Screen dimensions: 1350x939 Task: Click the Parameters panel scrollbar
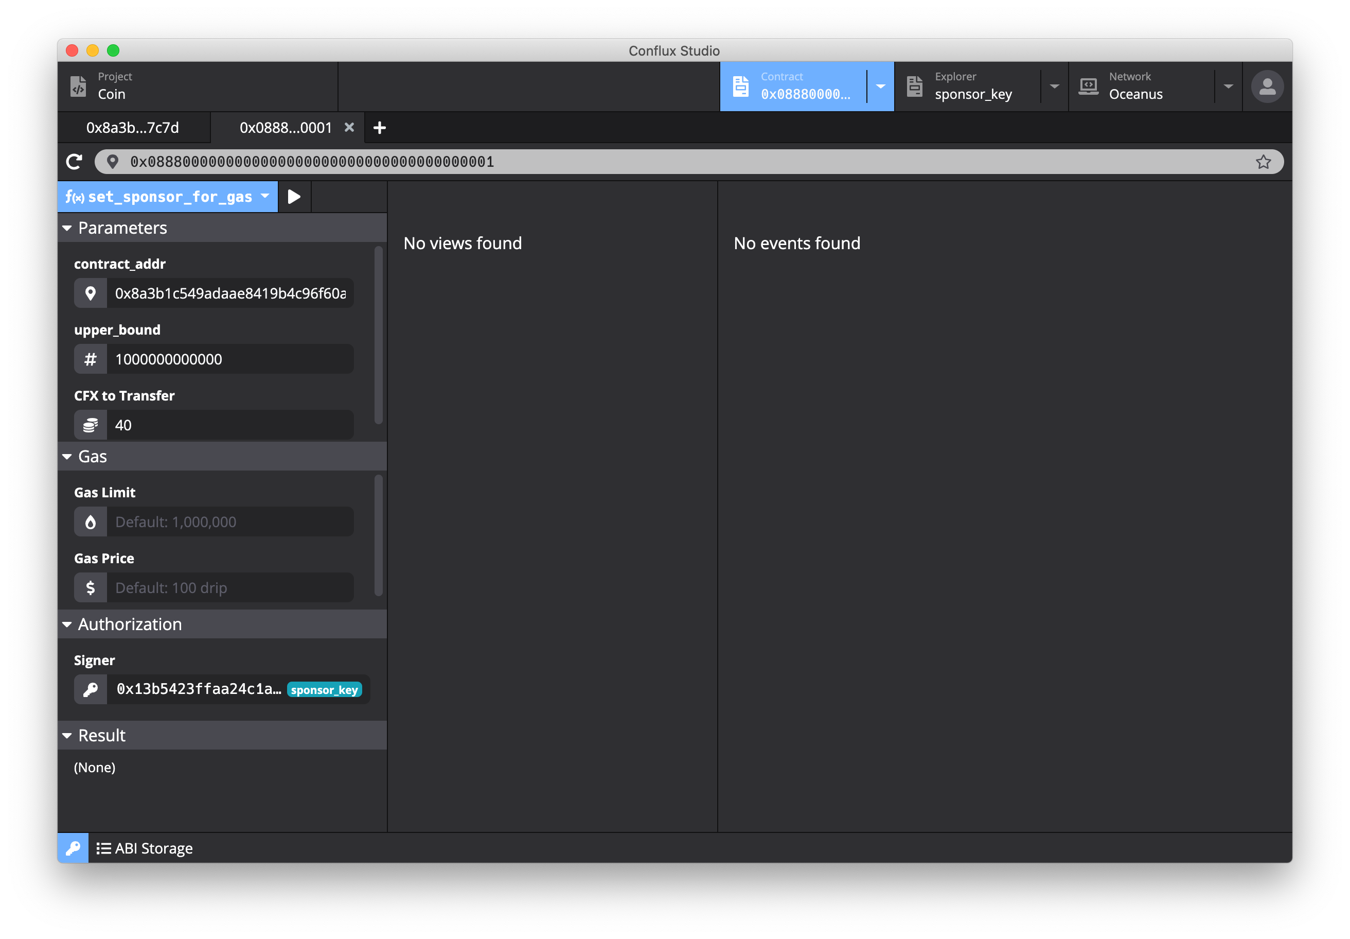pyautogui.click(x=379, y=335)
